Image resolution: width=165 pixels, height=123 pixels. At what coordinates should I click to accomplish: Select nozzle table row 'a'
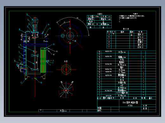tap(127, 34)
